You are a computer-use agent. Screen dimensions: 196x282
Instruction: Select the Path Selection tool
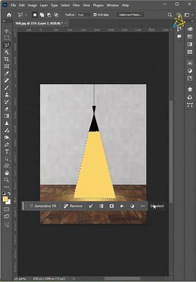pyautogui.click(x=6, y=159)
